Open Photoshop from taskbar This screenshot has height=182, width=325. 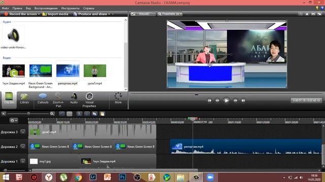[x=122, y=177]
